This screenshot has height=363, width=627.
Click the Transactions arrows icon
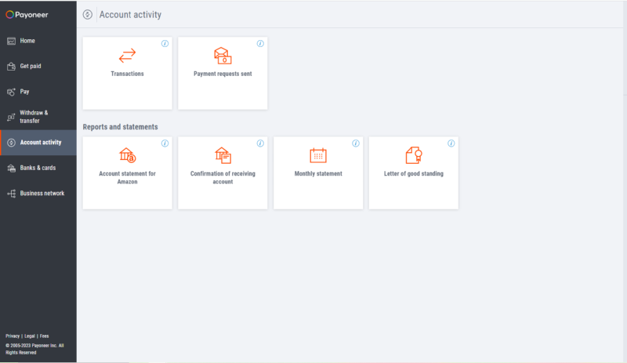[x=127, y=55]
